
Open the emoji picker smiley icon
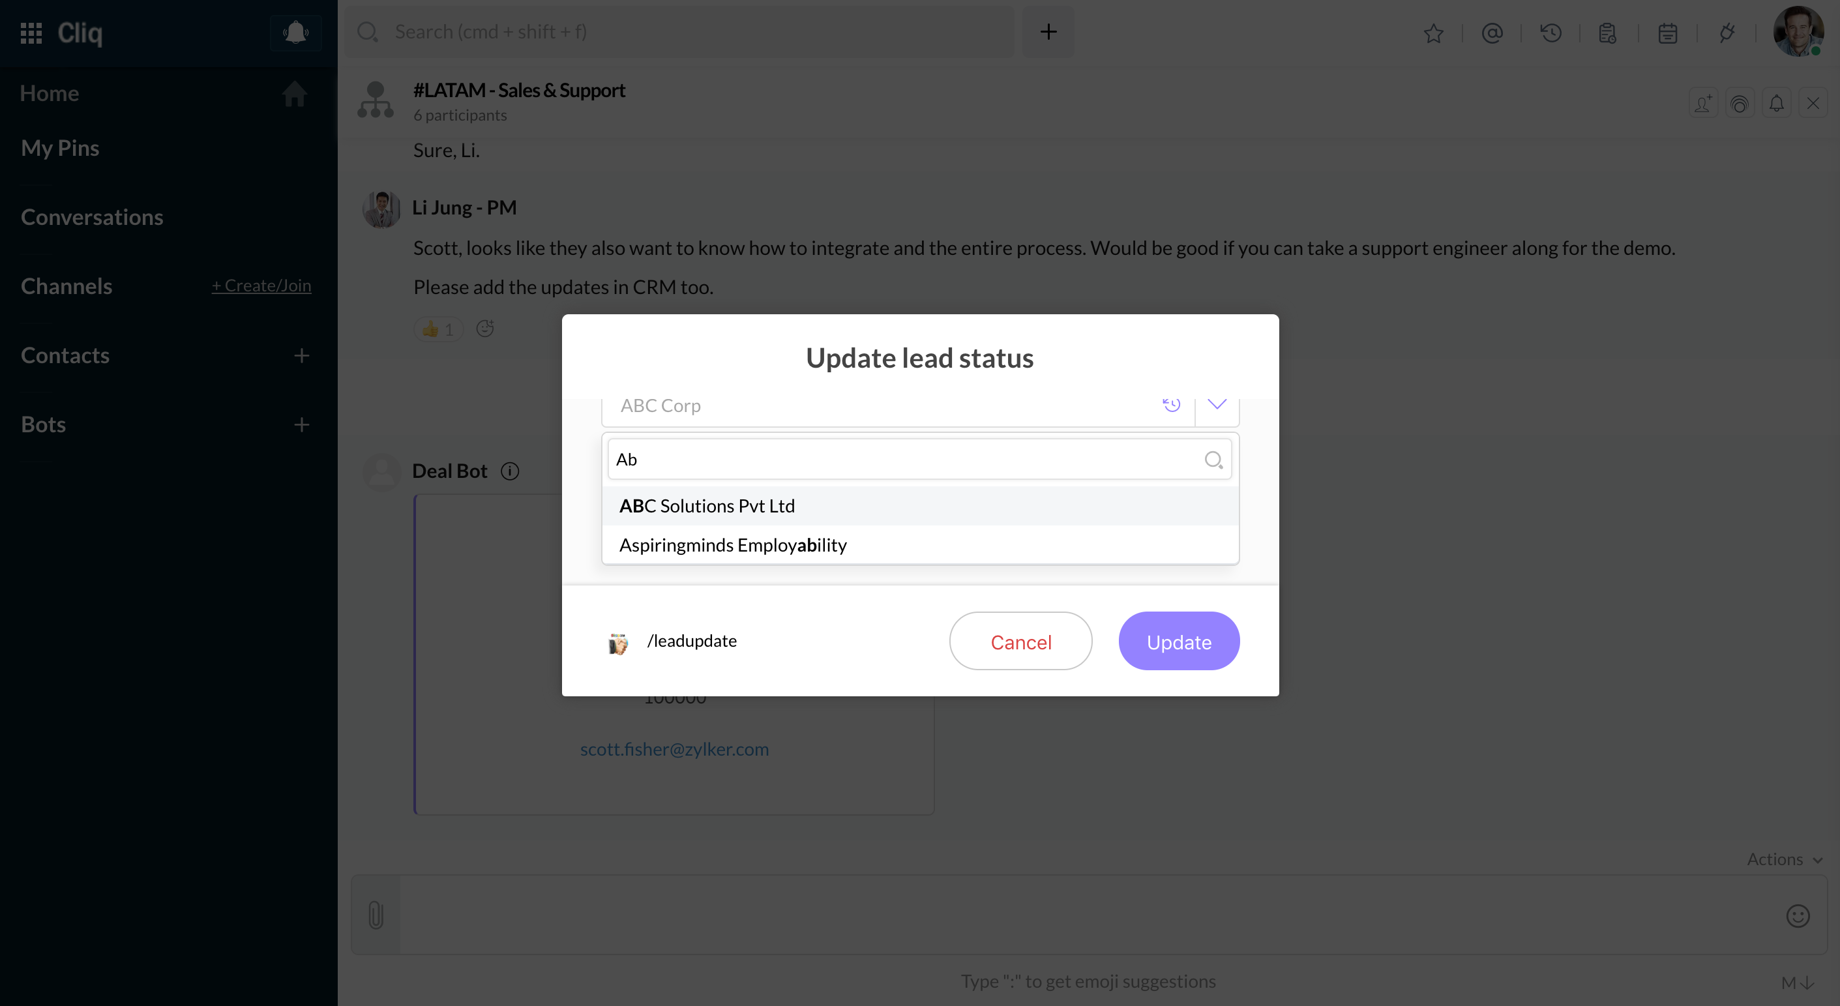point(1797,915)
